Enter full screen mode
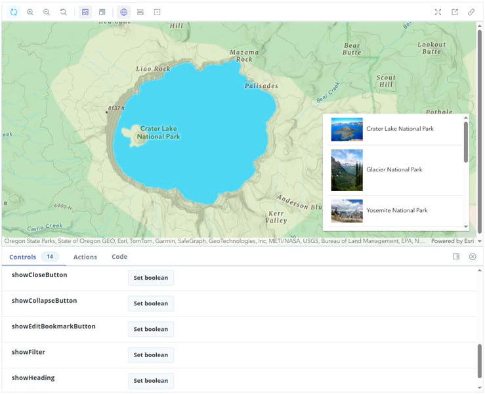This screenshot has width=485, height=394. (438, 12)
